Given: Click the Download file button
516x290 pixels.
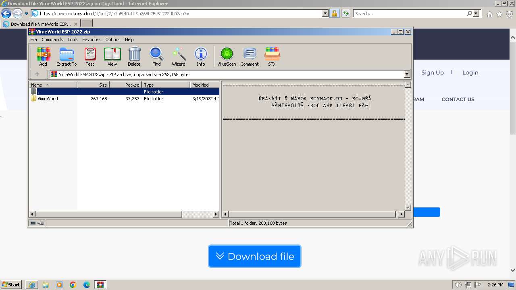Looking at the screenshot, I should [254, 256].
